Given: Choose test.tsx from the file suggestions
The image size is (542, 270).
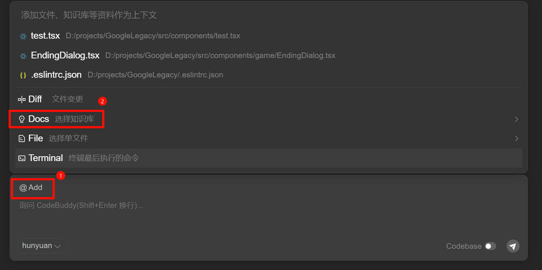Looking at the screenshot, I should (45, 36).
